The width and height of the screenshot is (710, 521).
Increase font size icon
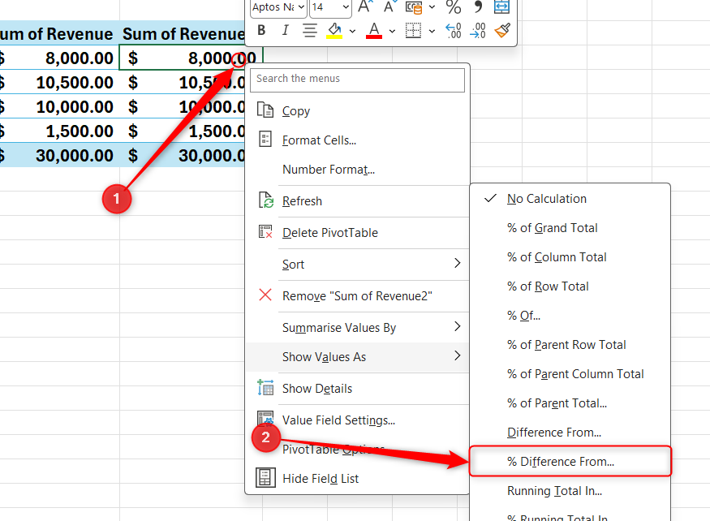[x=365, y=6]
